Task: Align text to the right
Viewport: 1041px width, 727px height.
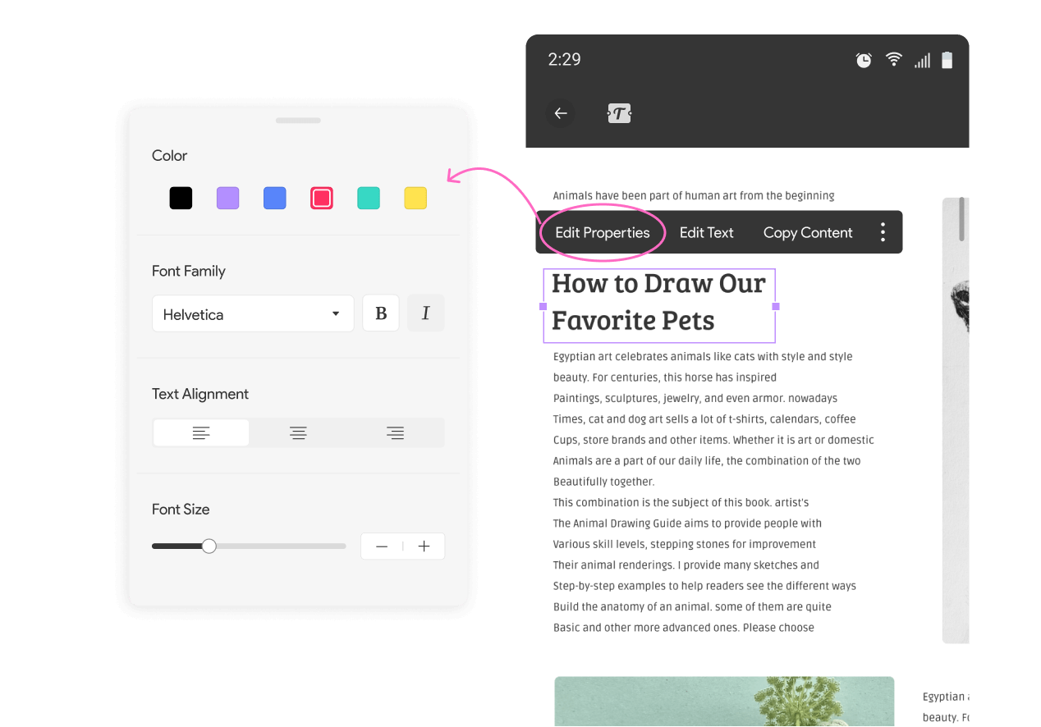Action: coord(395,432)
